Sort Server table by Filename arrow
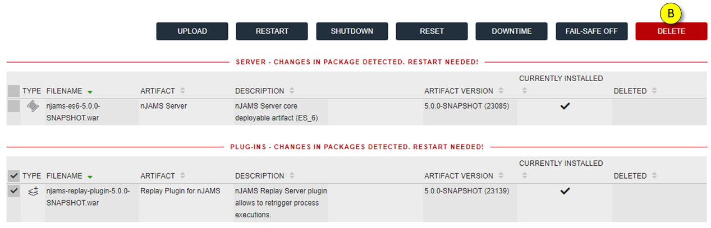Viewport: 711px width, 228px height. pos(90,91)
